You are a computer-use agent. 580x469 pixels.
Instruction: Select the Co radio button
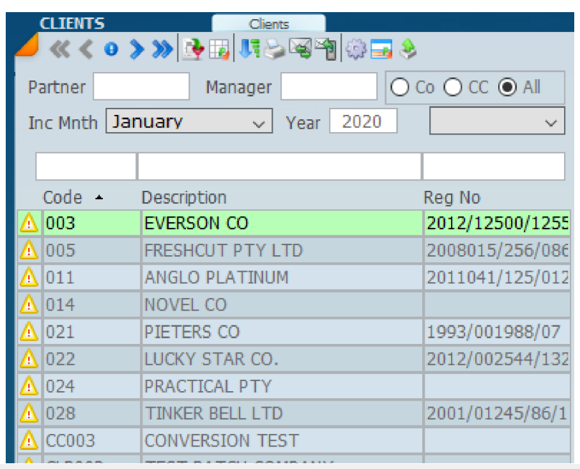tap(401, 87)
